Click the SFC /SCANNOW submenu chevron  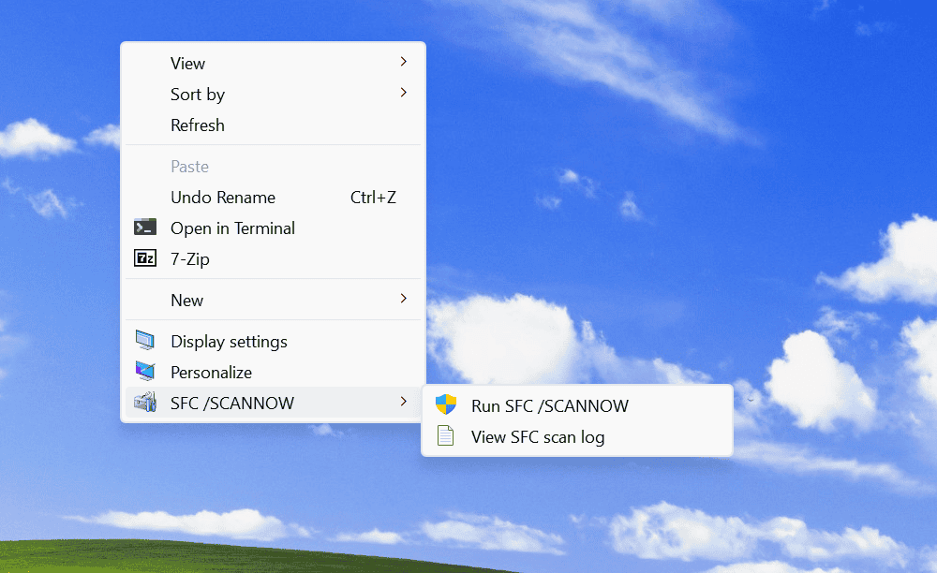coord(403,402)
